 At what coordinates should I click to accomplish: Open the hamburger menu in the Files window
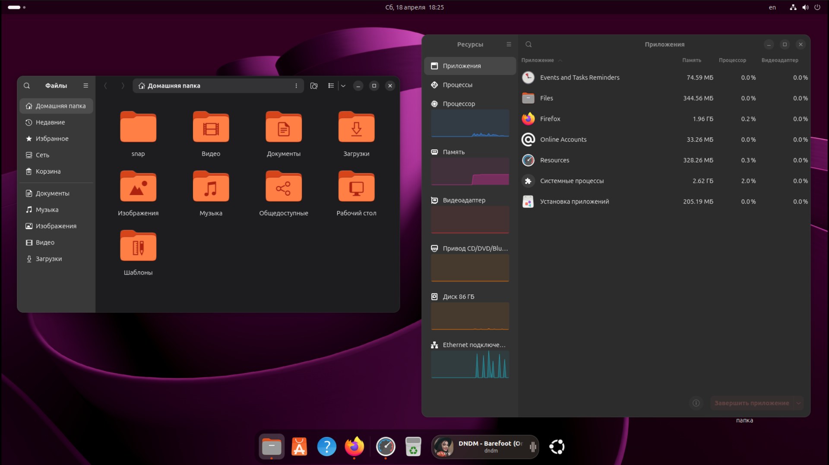pos(85,85)
